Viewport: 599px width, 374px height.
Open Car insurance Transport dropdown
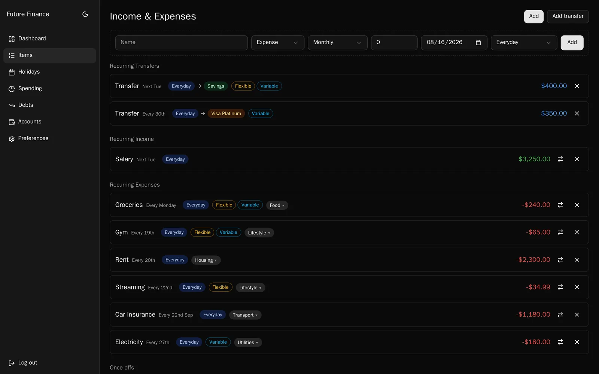point(245,315)
